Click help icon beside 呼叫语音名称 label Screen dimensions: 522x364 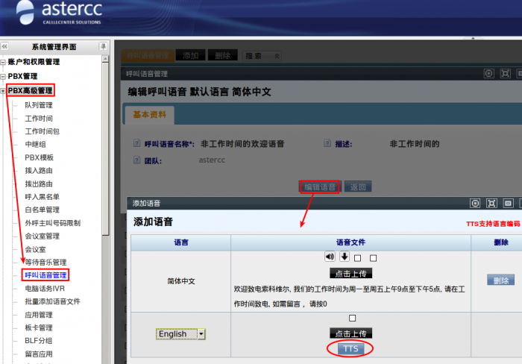[x=136, y=143]
